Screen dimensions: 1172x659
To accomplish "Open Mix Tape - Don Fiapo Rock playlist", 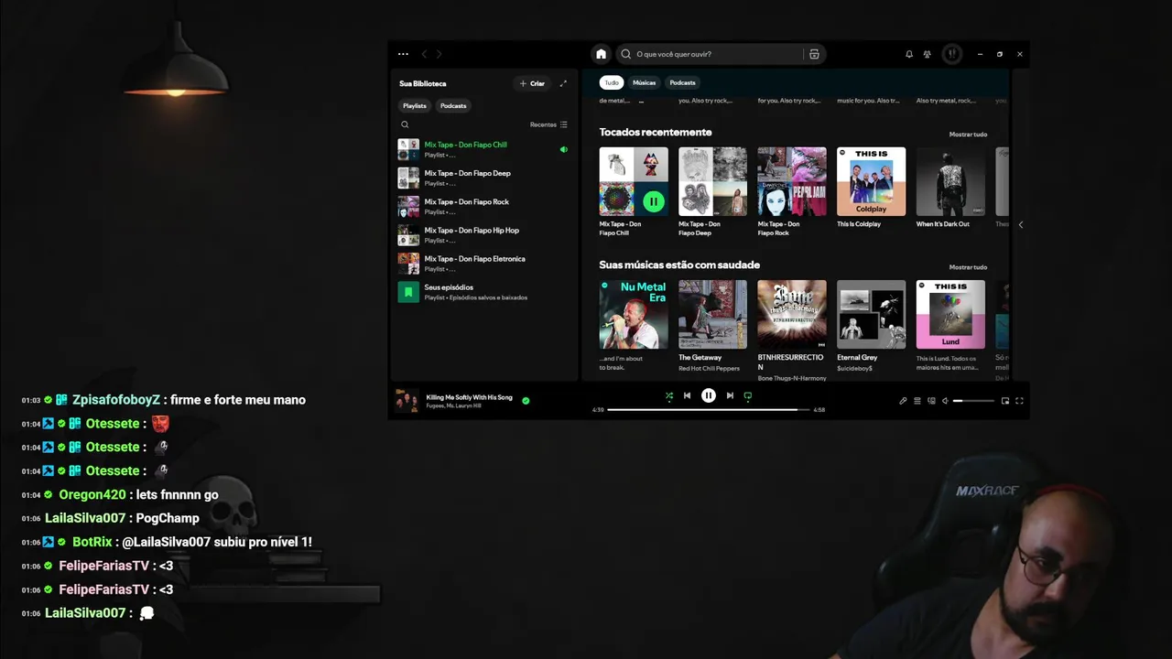I will click(483, 206).
